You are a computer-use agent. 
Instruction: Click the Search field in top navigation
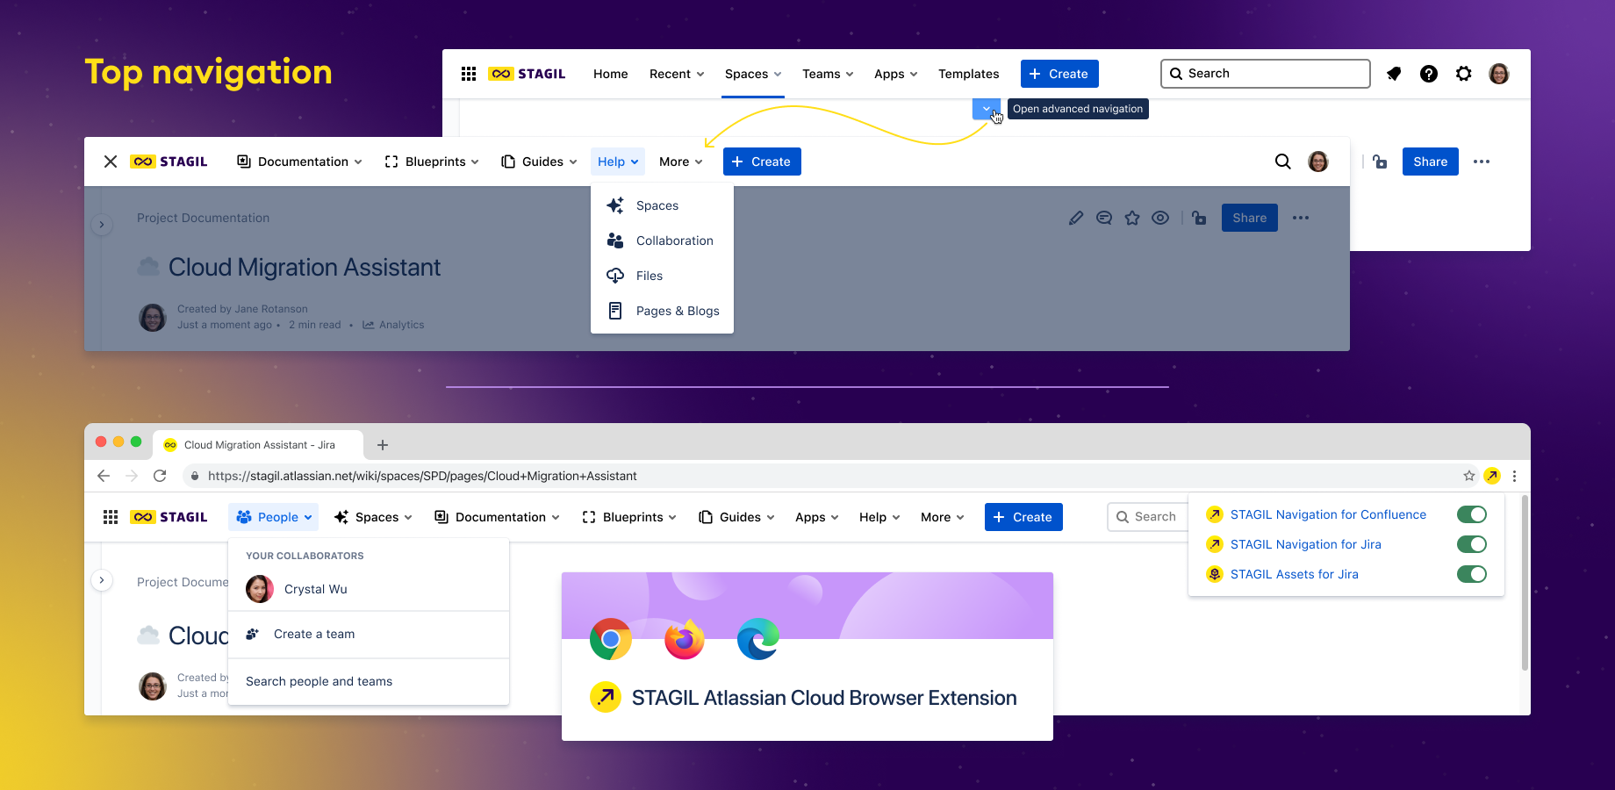1265,74
